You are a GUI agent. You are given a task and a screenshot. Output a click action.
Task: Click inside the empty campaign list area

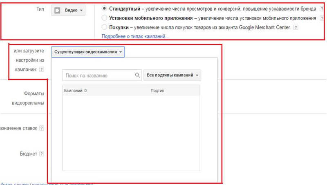(131, 131)
